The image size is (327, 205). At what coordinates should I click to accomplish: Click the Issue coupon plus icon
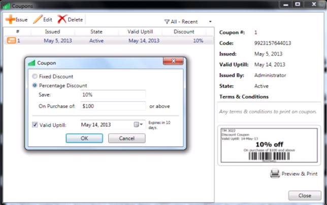pyautogui.click(x=10, y=20)
